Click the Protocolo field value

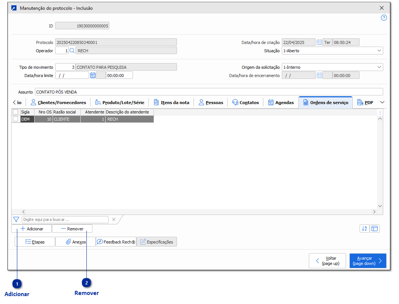pos(116,42)
